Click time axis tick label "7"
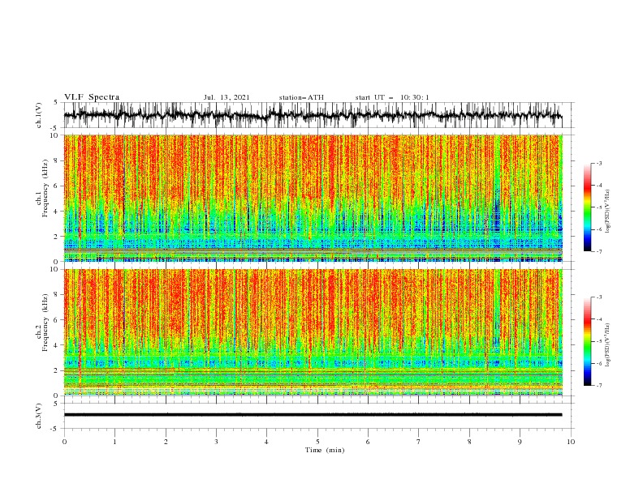The width and height of the screenshot is (643, 496). coord(419,442)
